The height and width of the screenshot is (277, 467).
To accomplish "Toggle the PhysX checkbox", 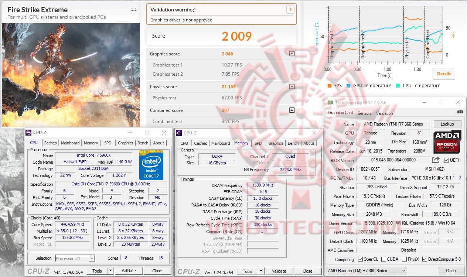I will click(404, 259).
